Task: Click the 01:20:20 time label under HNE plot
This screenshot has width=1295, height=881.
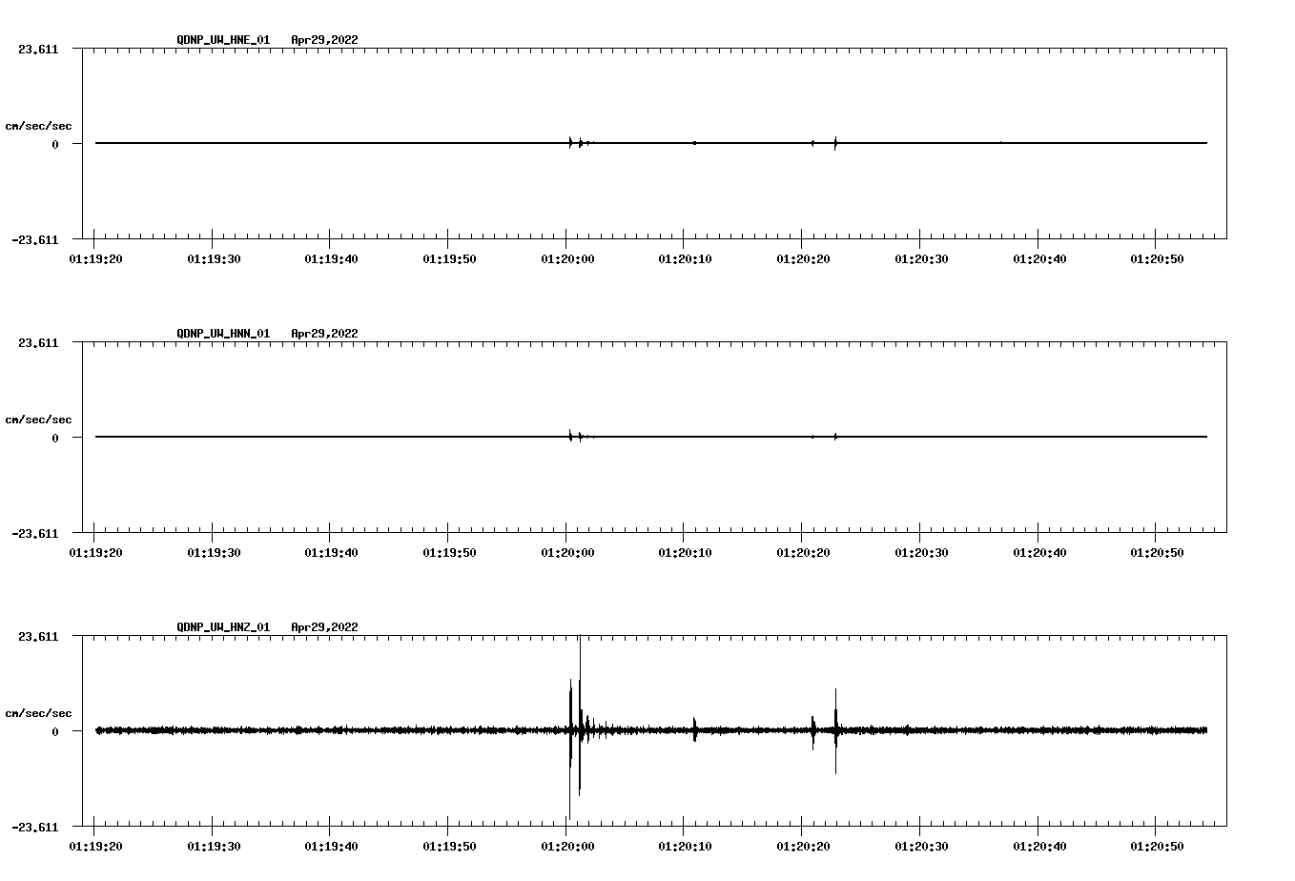Action: [x=803, y=258]
